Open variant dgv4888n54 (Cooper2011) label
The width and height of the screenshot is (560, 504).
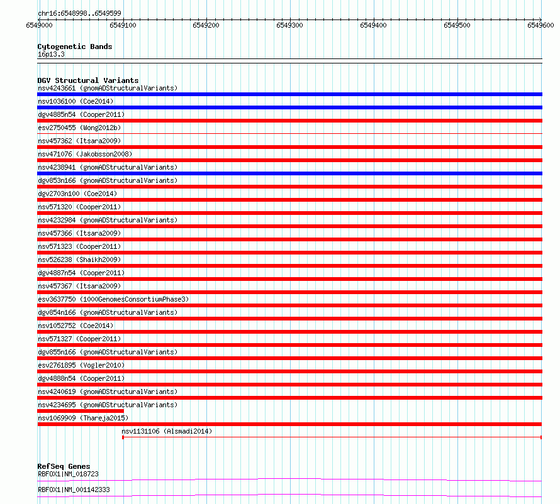[81, 378]
